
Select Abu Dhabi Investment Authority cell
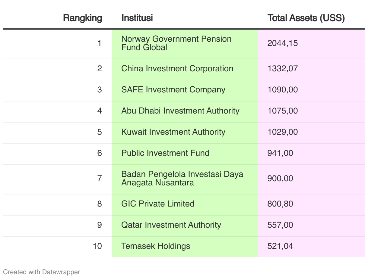tap(180, 111)
